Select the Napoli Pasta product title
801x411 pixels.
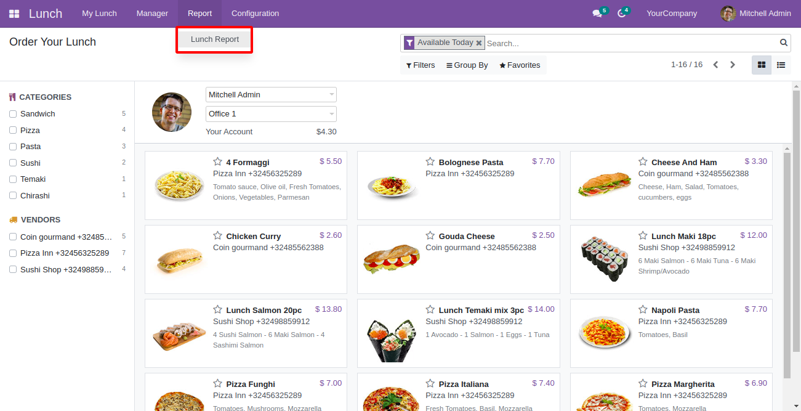pos(675,311)
